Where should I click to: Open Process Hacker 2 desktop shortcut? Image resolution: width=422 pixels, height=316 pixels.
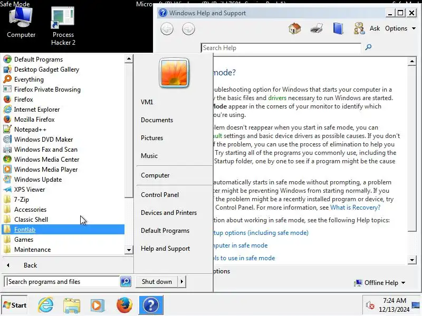coord(63,26)
